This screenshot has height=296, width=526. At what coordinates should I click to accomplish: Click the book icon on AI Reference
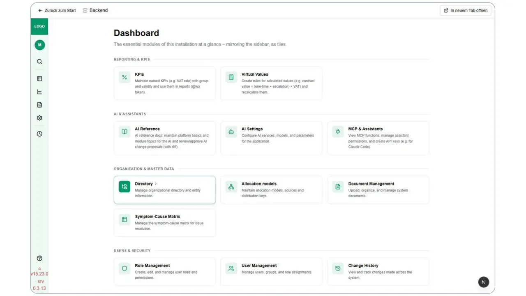(125, 132)
